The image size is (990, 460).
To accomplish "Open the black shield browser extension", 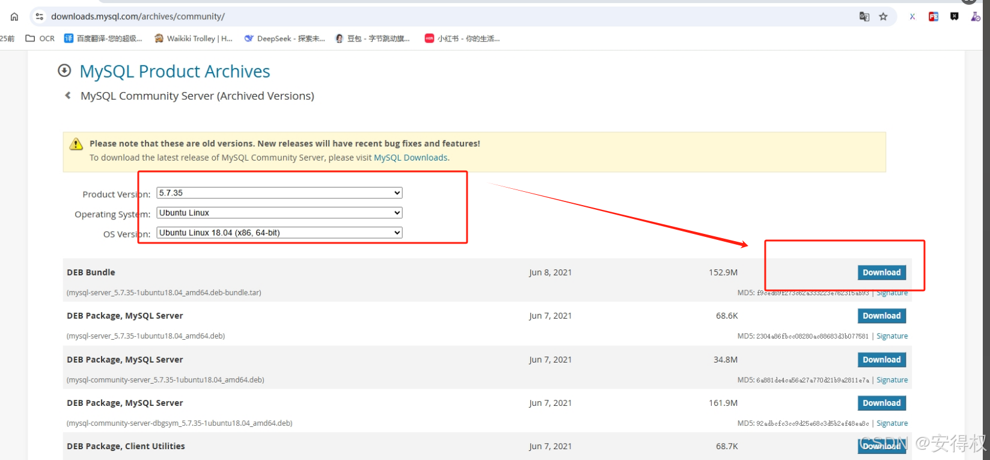I will click(954, 17).
